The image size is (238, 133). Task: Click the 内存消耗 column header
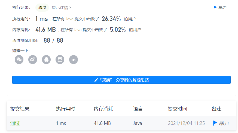click(x=103, y=109)
